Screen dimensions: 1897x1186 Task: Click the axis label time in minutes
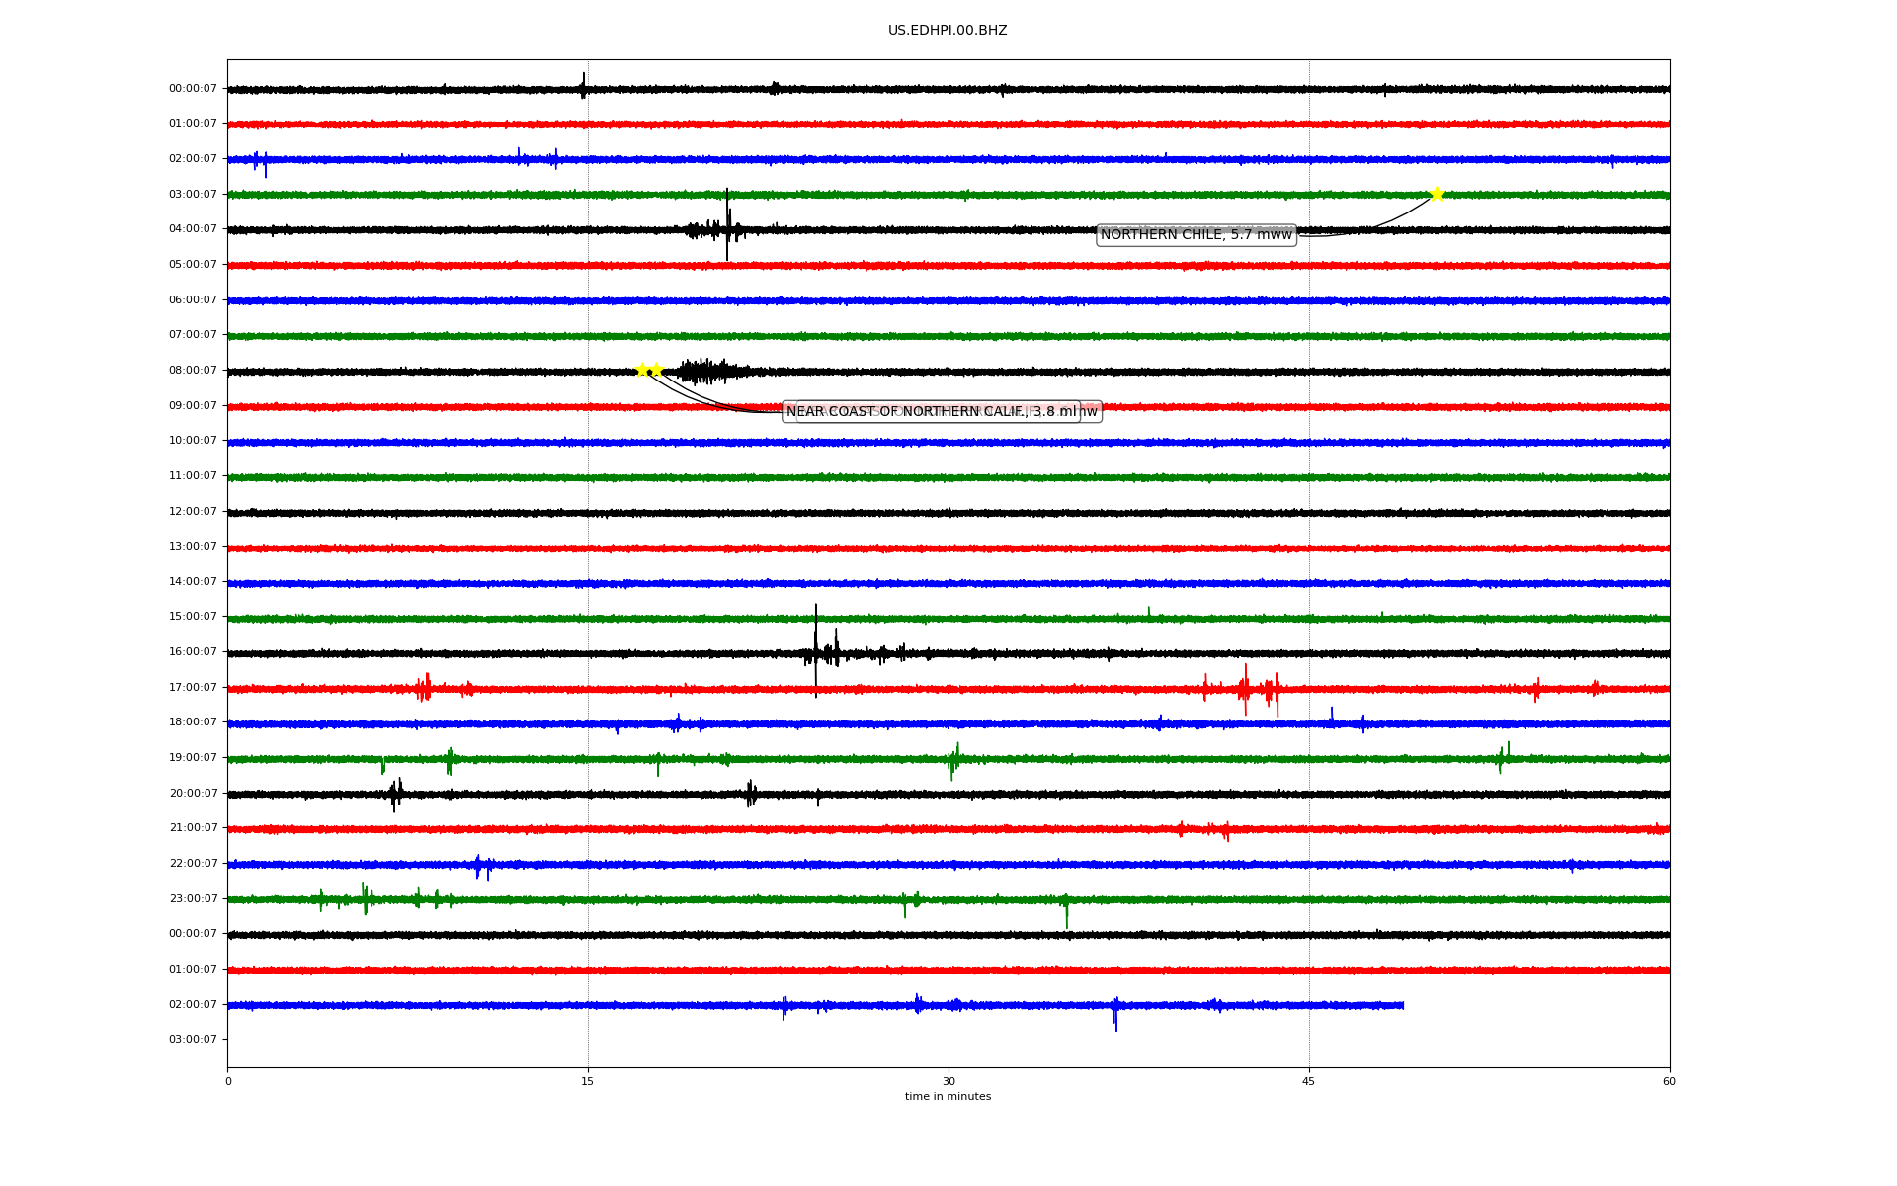pos(948,1097)
